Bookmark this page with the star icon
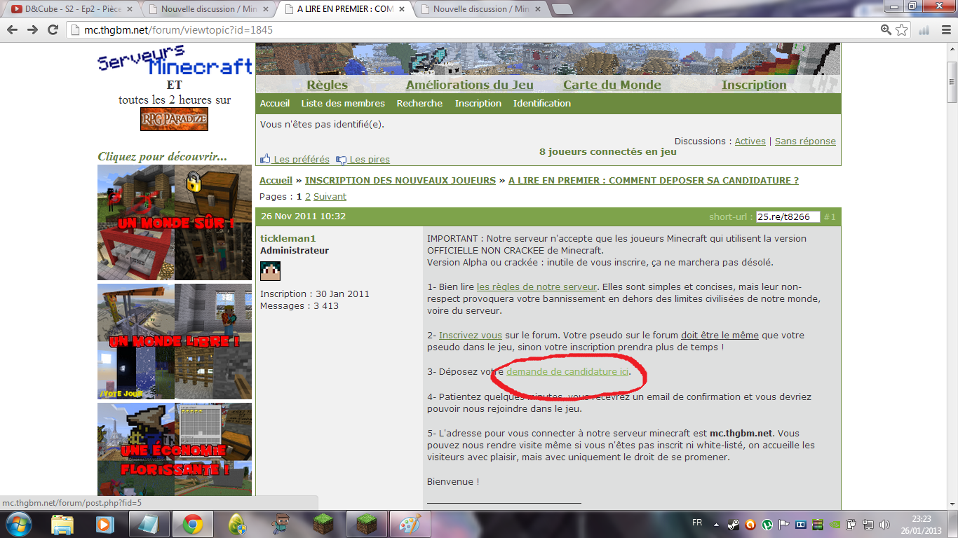Image resolution: width=958 pixels, height=538 pixels. pyautogui.click(x=902, y=30)
